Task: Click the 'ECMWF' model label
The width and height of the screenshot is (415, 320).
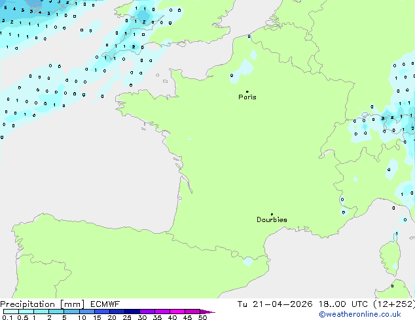Action: pos(105,304)
